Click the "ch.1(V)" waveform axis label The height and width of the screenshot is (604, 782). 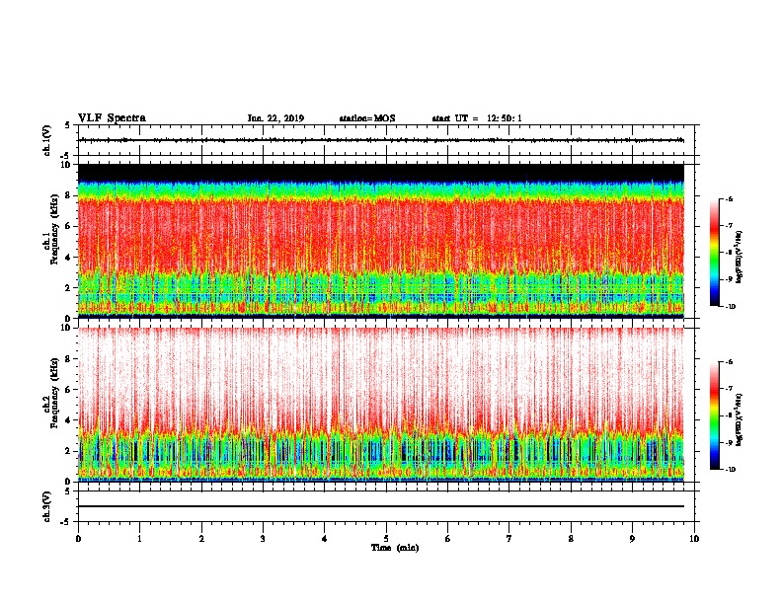coord(47,140)
